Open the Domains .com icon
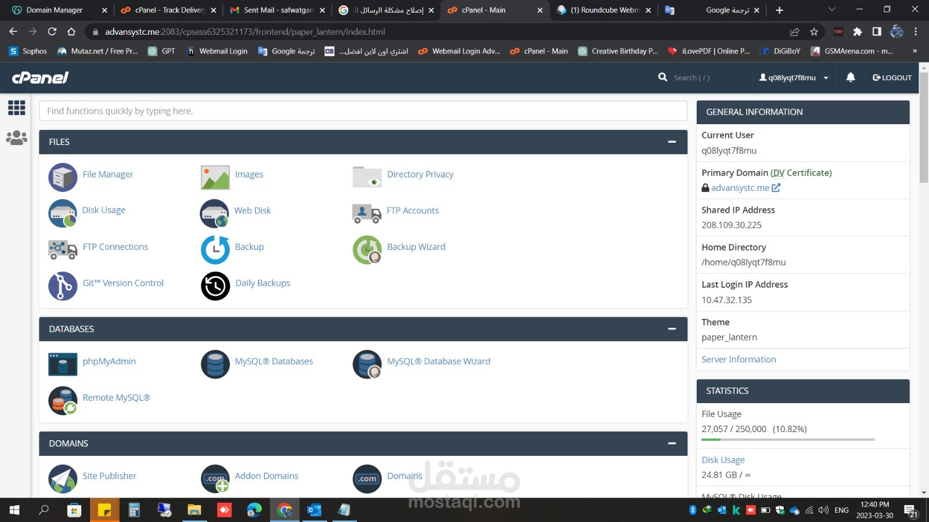The width and height of the screenshot is (929, 522). coord(367,478)
